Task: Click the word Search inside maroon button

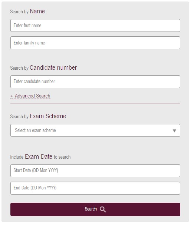Action: click(x=90, y=209)
